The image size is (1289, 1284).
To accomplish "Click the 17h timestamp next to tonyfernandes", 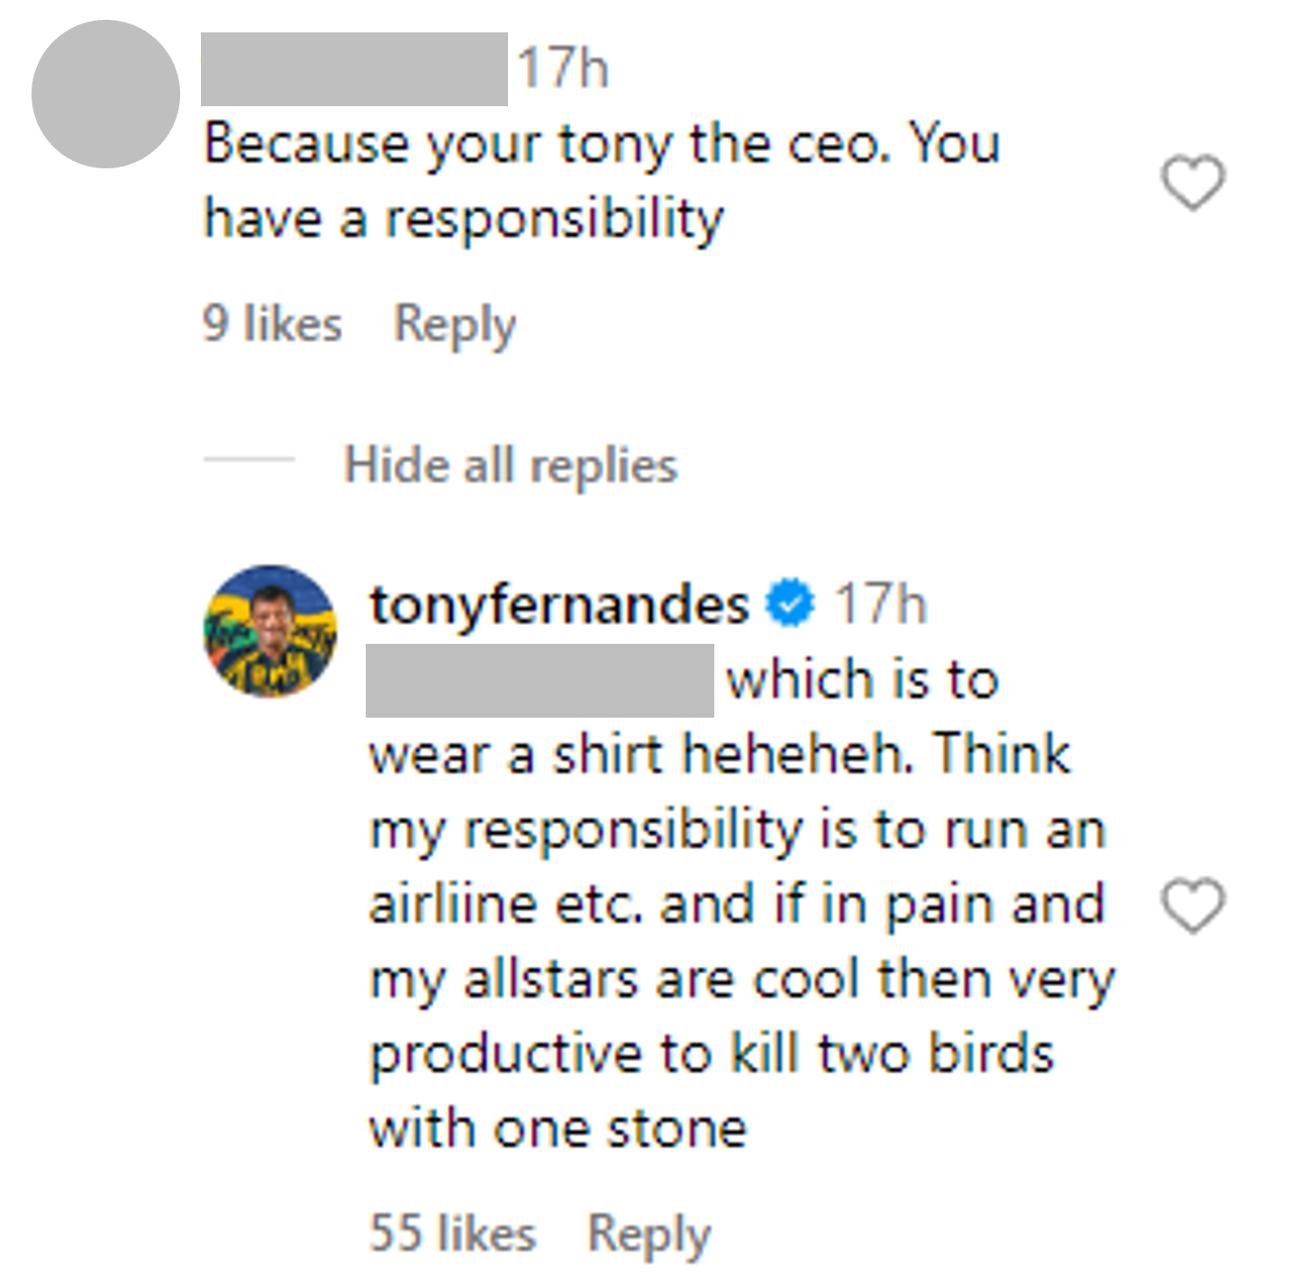I will (x=880, y=604).
